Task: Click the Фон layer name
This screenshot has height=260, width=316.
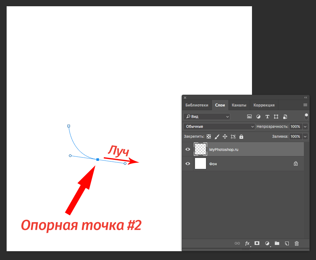Action: [213, 164]
